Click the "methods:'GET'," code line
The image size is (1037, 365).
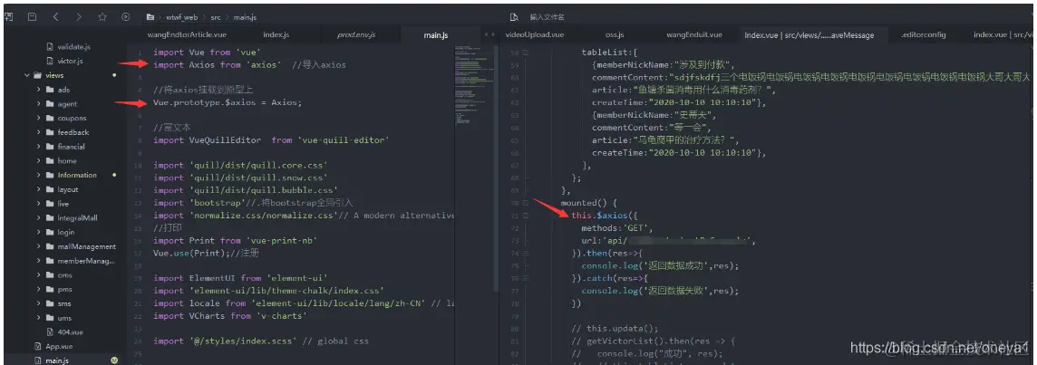click(617, 228)
